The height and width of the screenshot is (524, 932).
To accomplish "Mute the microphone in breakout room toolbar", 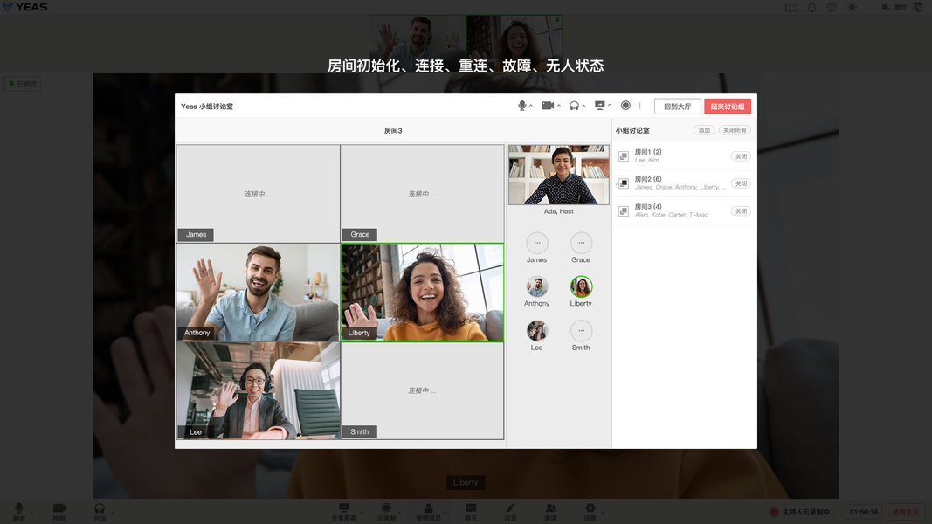I will (521, 106).
